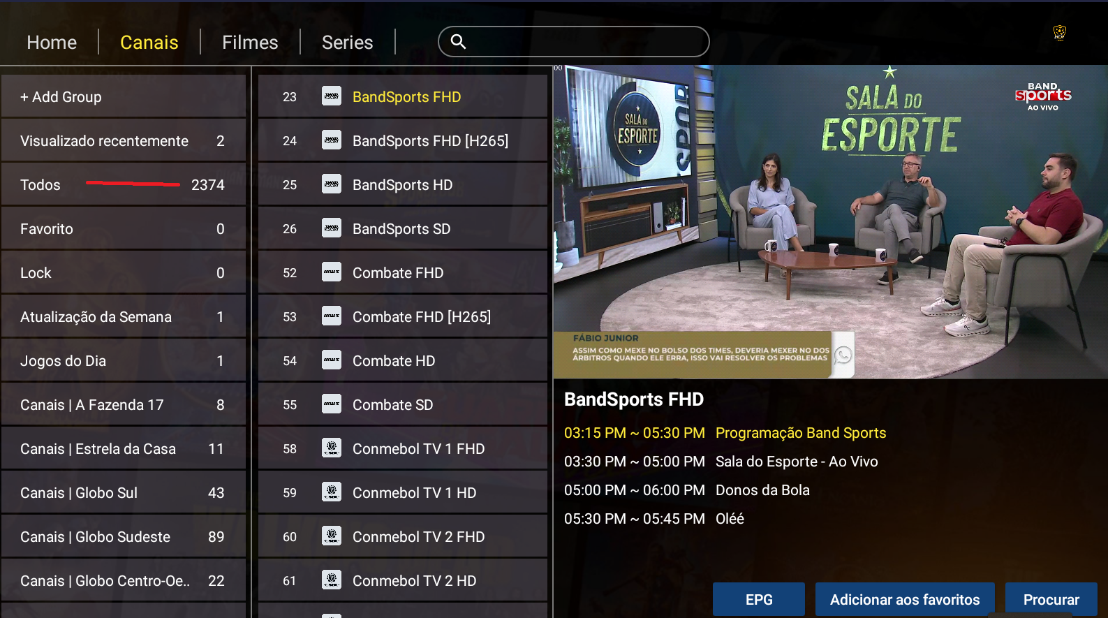
Task: Click the Combate FHD channel logo icon
Action: [x=332, y=272]
